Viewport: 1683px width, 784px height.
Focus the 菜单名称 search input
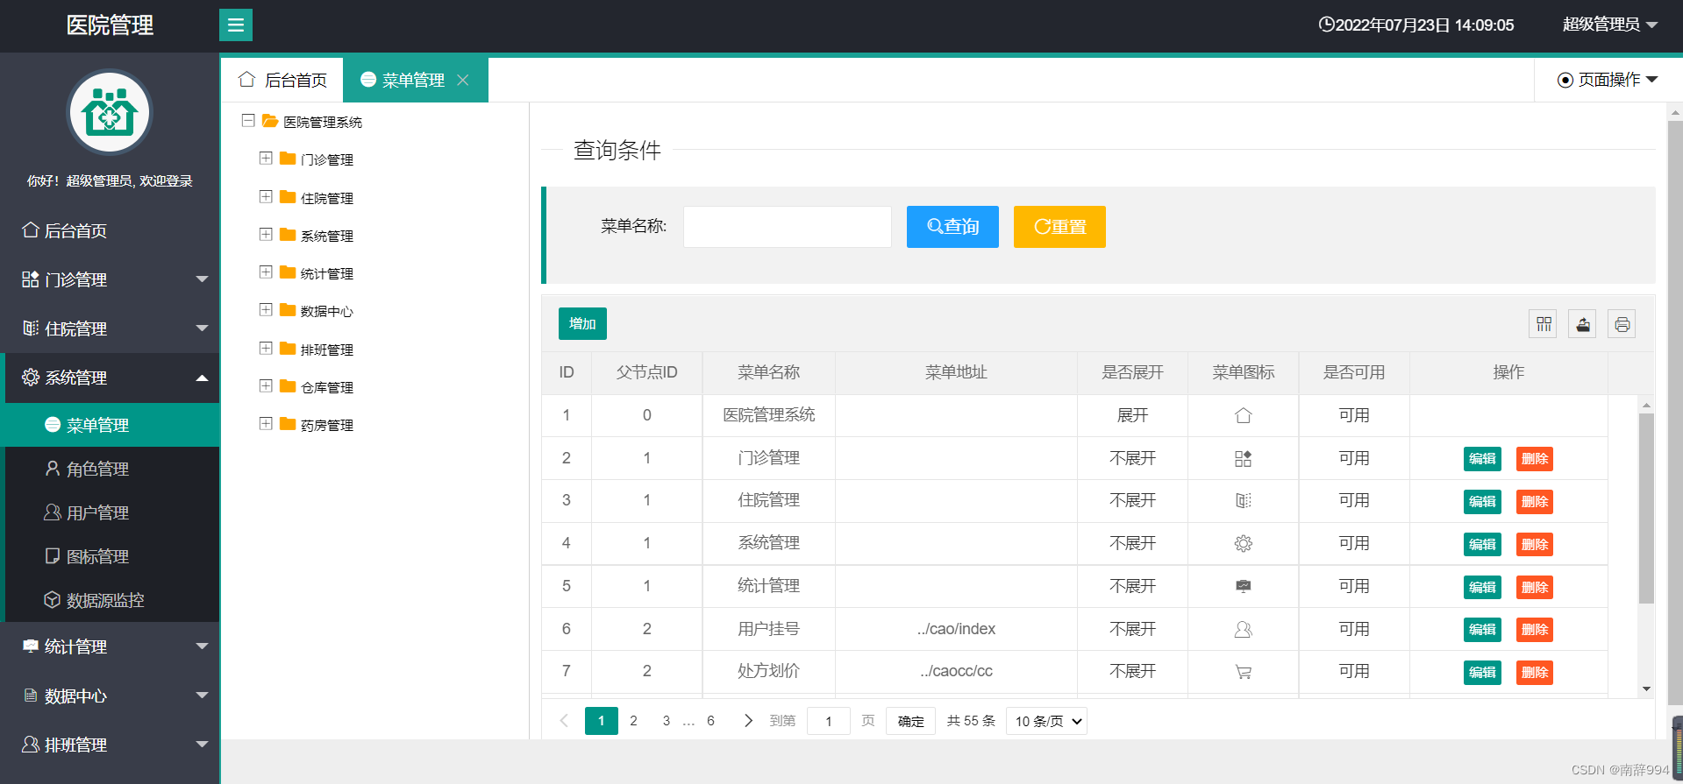[788, 227]
